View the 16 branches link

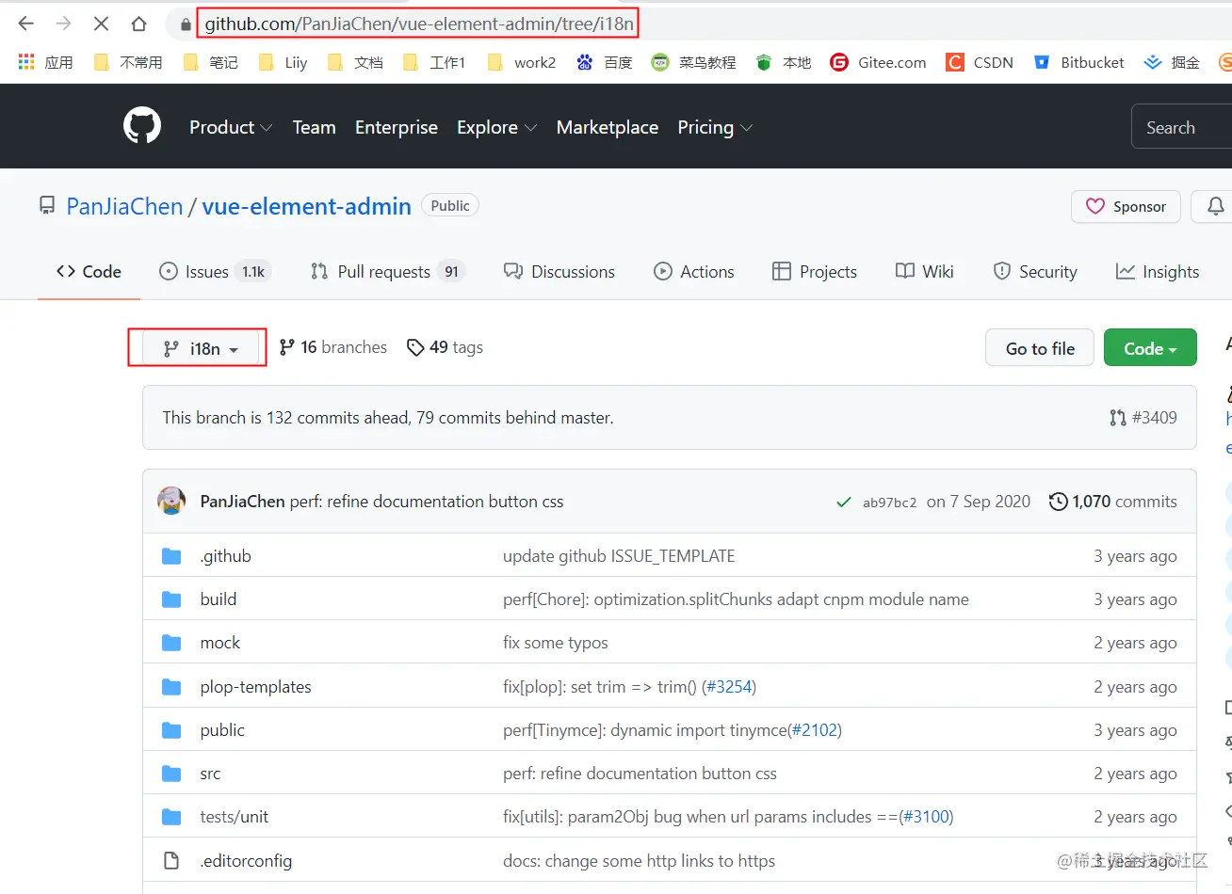tap(333, 347)
